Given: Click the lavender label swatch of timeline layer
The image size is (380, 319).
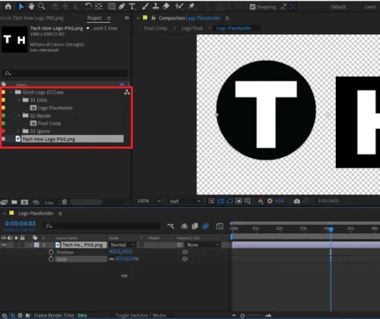Looking at the screenshot, I should point(36,245).
